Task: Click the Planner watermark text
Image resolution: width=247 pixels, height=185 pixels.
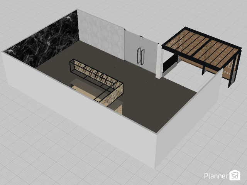Action: tap(216, 176)
